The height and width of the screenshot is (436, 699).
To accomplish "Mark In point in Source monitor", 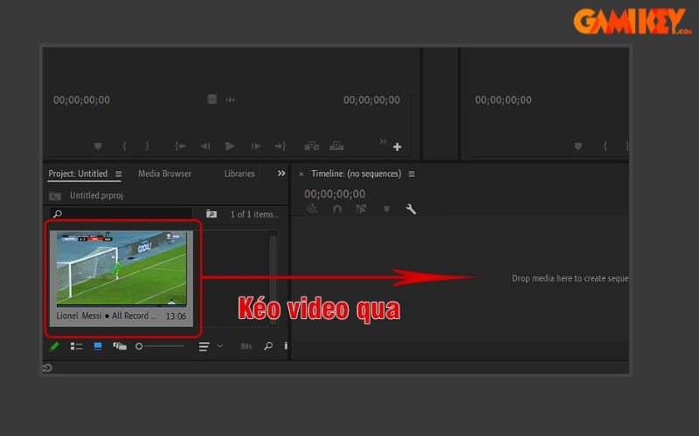I will point(124,146).
